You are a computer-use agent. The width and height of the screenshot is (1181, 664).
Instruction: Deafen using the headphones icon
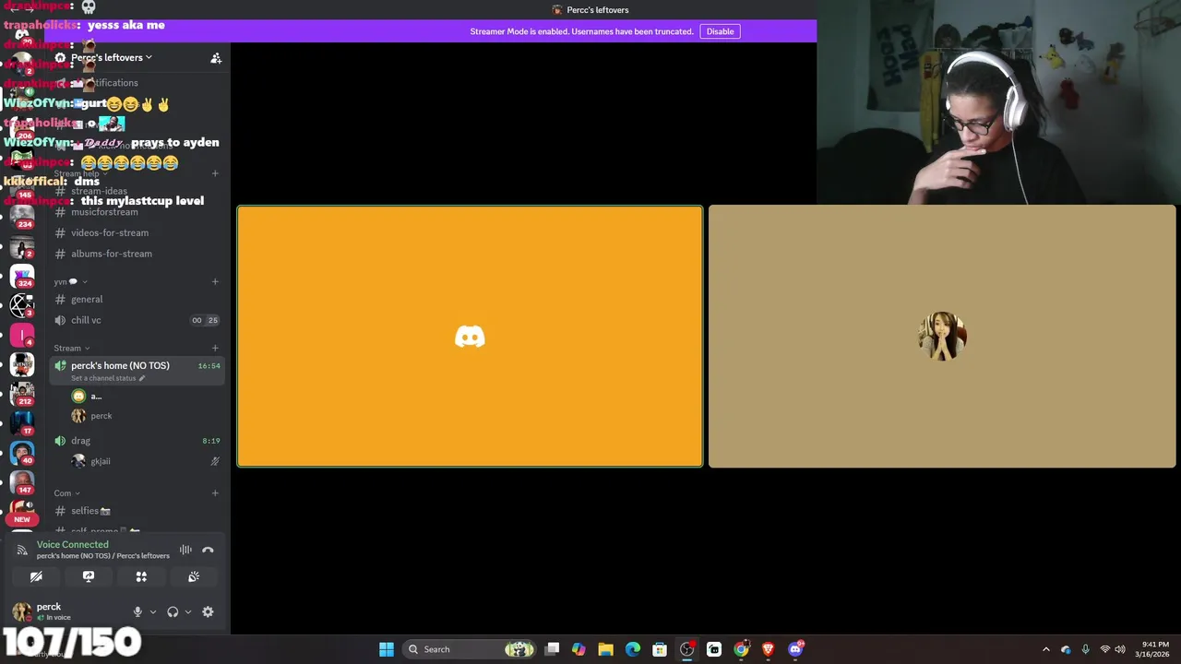tap(173, 611)
